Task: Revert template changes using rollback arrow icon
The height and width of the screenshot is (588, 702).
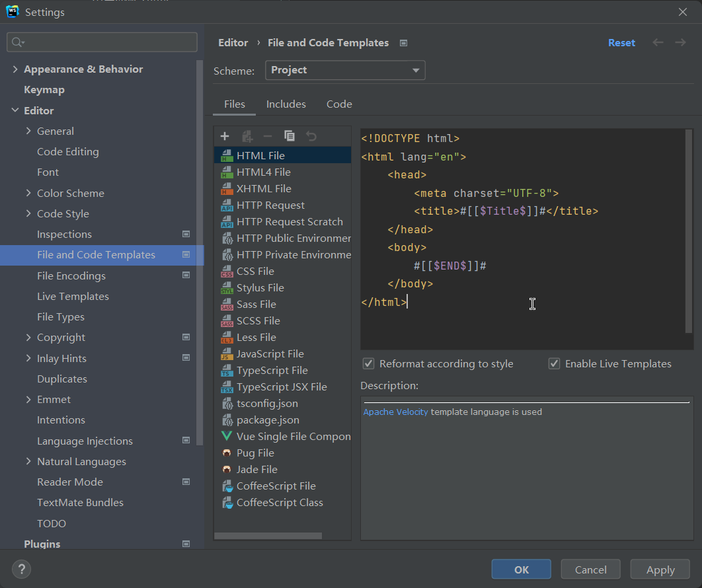Action: coord(311,135)
